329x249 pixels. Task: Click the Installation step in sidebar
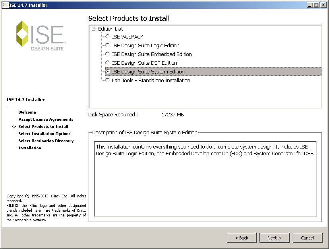(x=30, y=148)
